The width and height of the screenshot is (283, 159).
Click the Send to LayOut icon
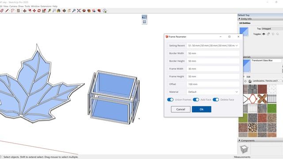tap(94, 11)
